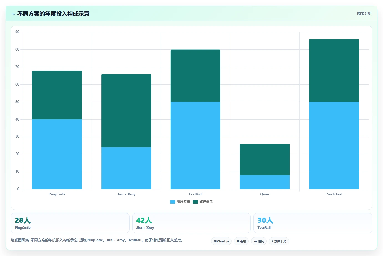Click the blue Qase bar segment
The width and height of the screenshot is (383, 256).
(x=265, y=182)
